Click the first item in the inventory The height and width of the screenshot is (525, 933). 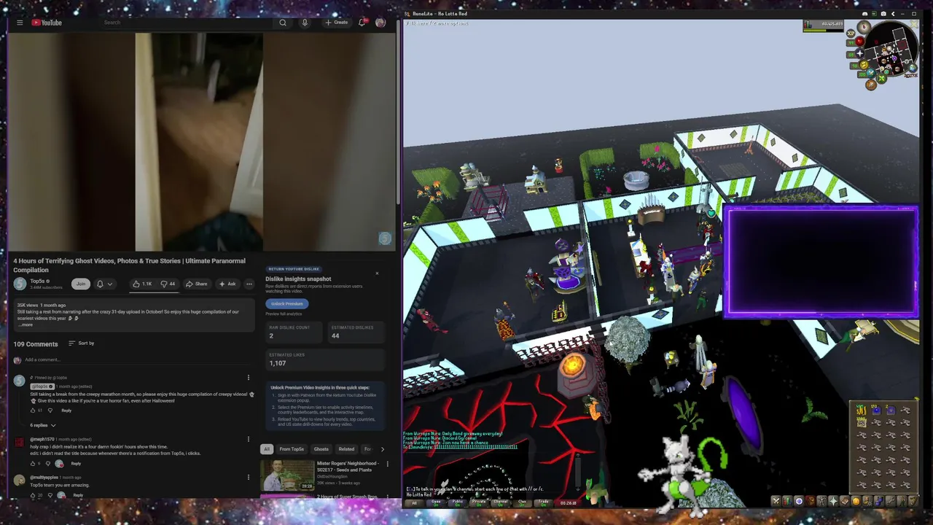pos(862,410)
